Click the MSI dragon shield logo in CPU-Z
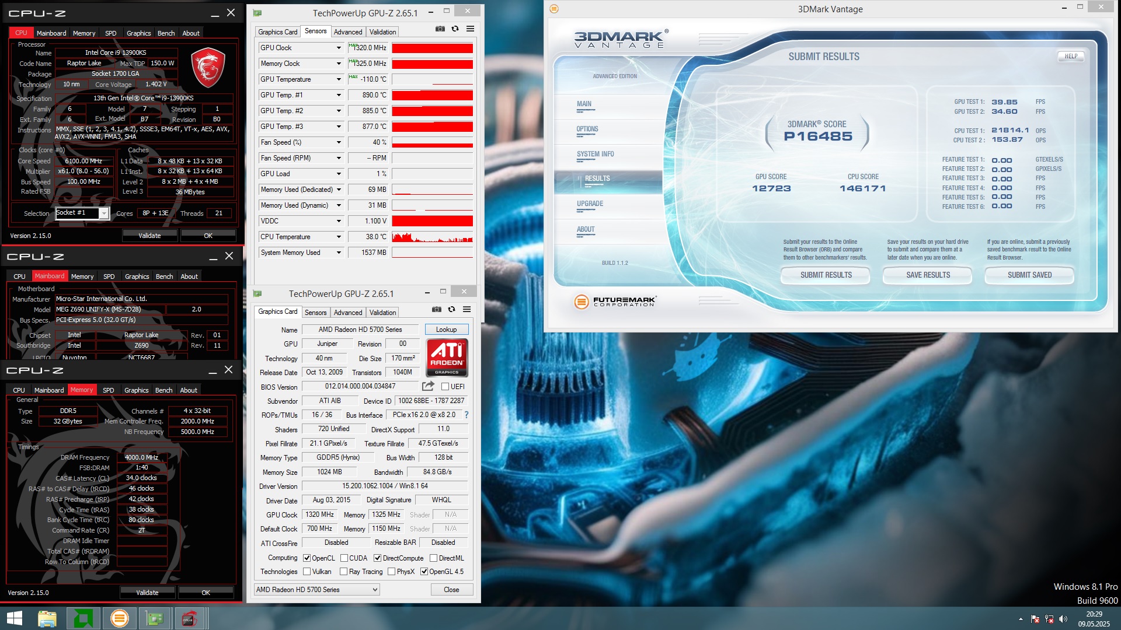The image size is (1121, 630). click(208, 68)
